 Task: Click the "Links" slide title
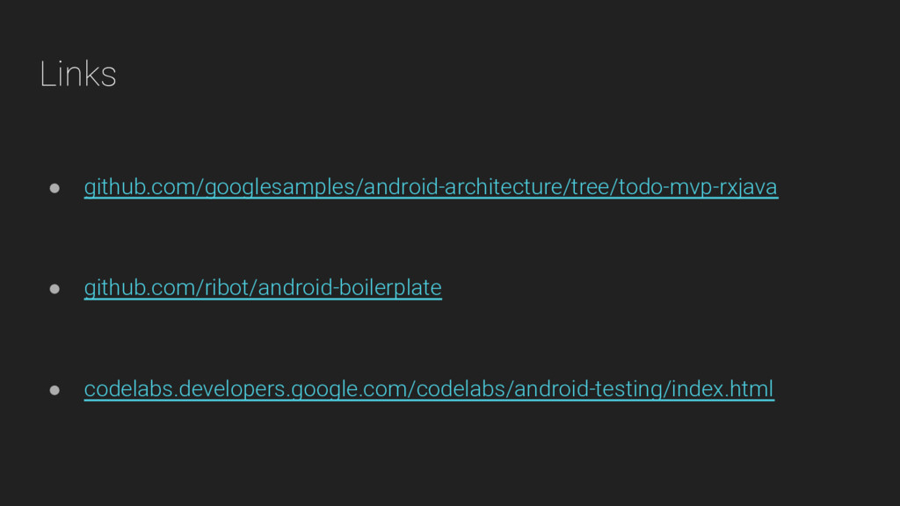[x=78, y=74]
